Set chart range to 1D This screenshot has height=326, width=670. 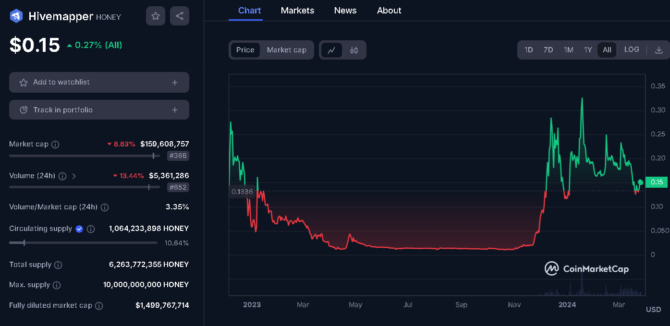click(x=529, y=50)
